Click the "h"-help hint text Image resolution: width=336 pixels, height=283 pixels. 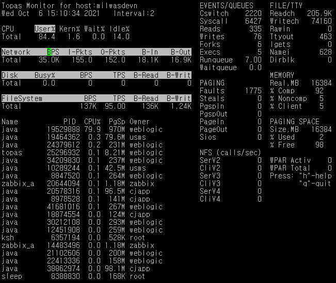315,176
